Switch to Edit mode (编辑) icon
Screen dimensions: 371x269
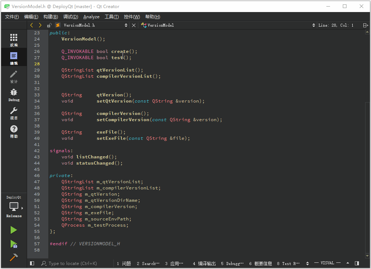click(14, 56)
